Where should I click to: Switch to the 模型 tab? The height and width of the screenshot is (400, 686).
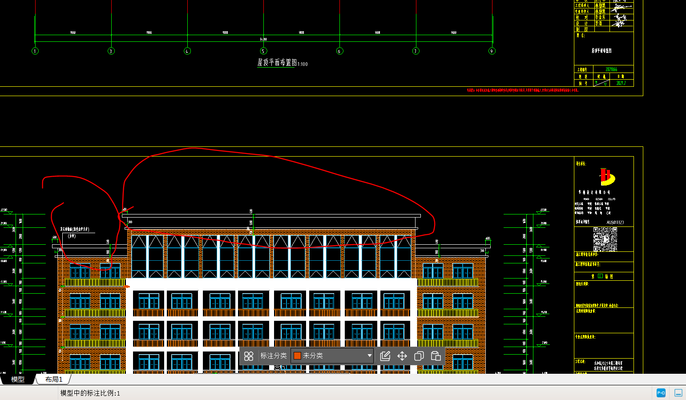(18, 380)
